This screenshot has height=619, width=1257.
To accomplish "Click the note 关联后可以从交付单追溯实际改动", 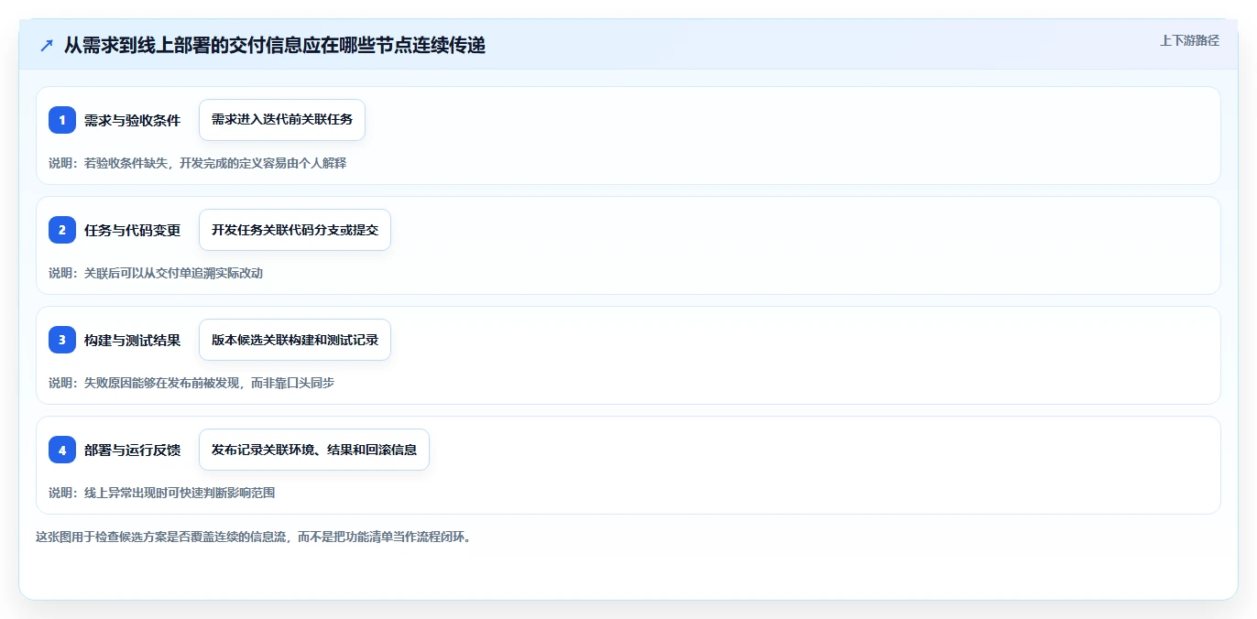I will [174, 273].
